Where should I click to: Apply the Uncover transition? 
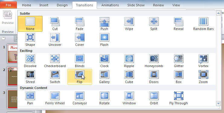tap(55, 40)
